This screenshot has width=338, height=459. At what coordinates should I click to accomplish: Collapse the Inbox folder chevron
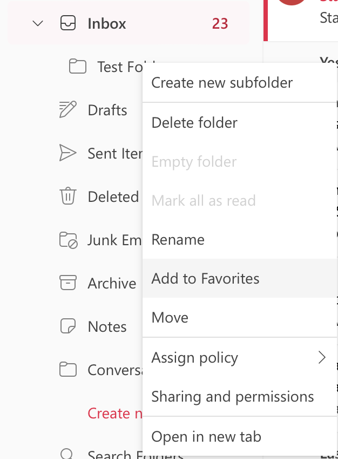[x=37, y=23]
